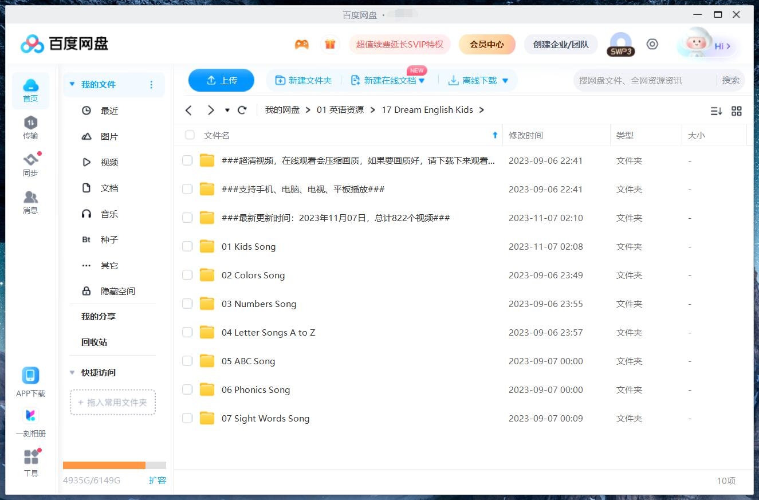The width and height of the screenshot is (759, 500).
Task: Click the game controller icon in header
Action: [x=301, y=45]
